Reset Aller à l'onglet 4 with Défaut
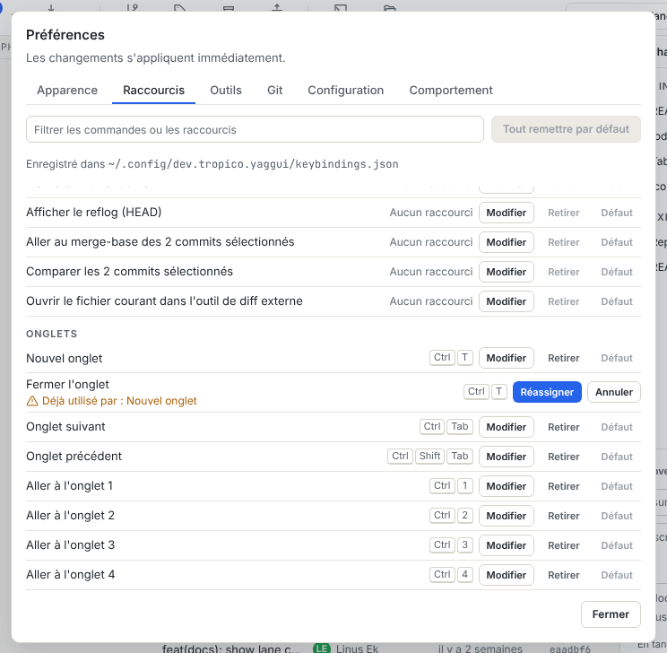 point(617,575)
